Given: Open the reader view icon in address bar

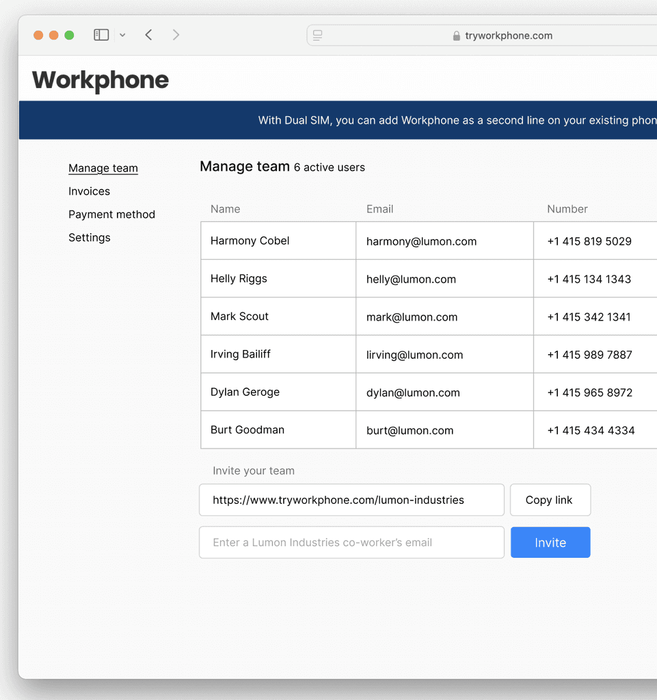Looking at the screenshot, I should pyautogui.click(x=317, y=36).
